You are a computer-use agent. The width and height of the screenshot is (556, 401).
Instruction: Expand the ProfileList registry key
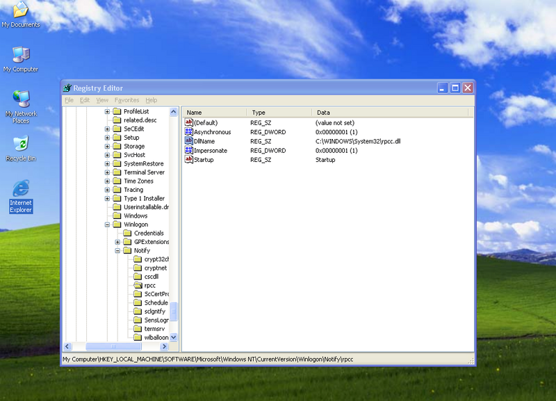107,111
